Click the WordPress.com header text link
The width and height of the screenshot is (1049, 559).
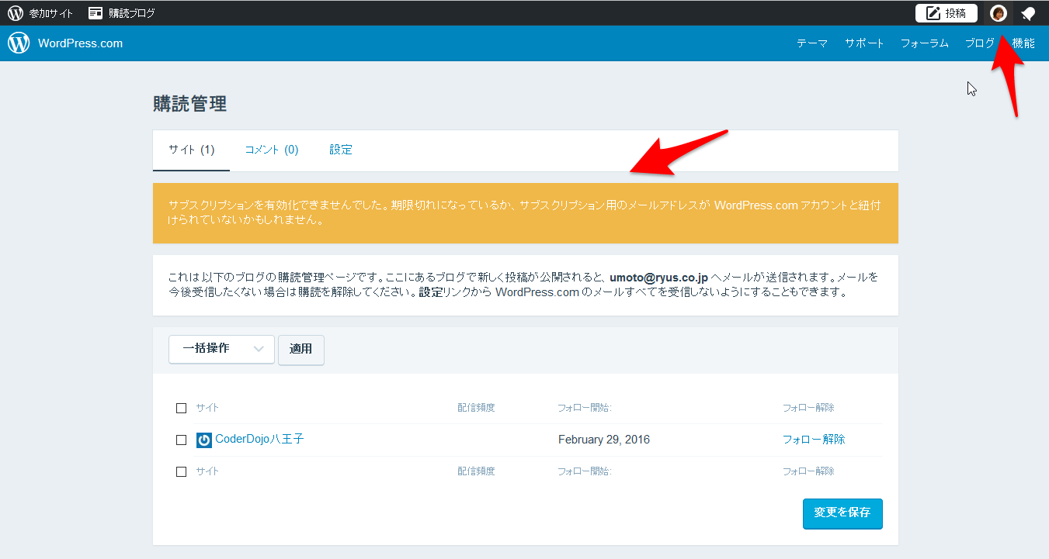80,43
